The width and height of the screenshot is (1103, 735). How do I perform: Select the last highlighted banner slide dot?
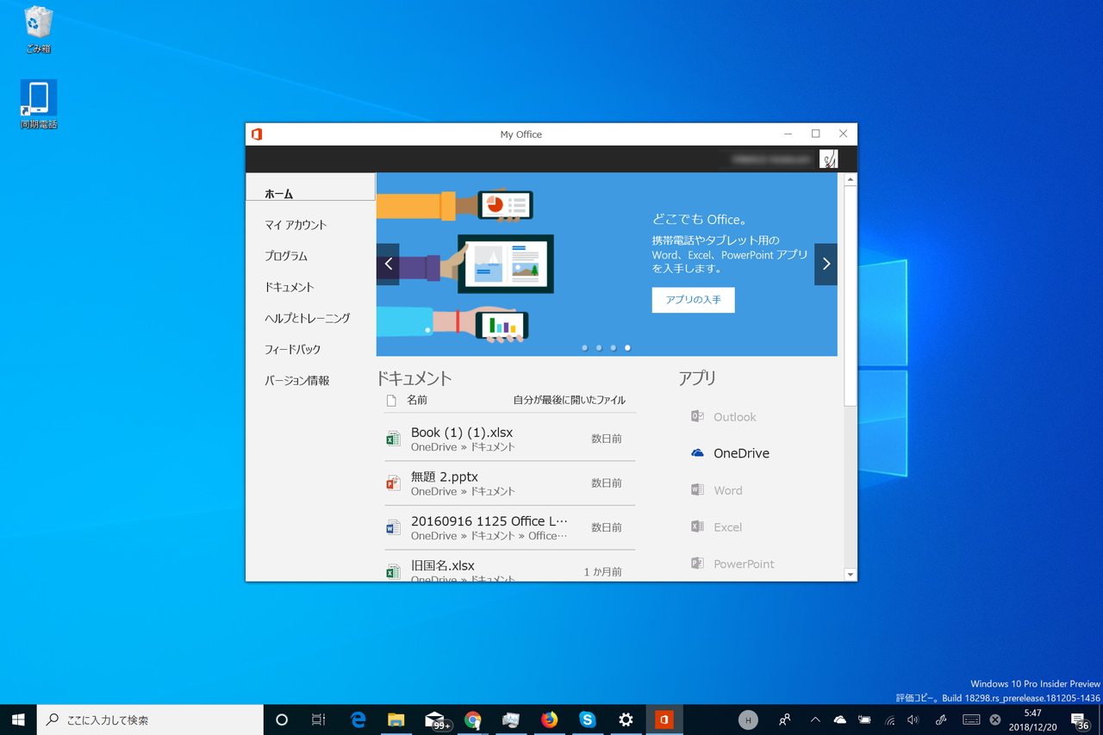627,348
